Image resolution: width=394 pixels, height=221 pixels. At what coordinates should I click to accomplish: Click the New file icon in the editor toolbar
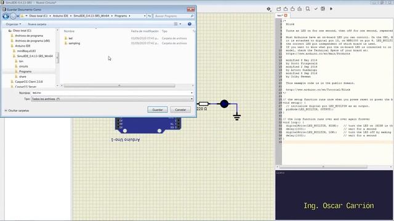[x=279, y=9]
